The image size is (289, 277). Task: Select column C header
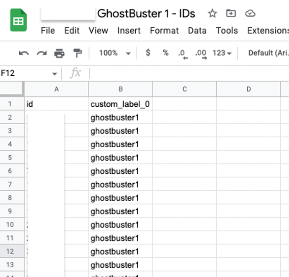point(185,89)
